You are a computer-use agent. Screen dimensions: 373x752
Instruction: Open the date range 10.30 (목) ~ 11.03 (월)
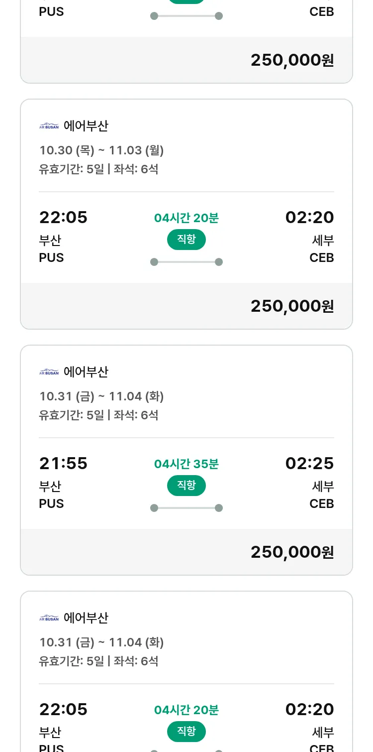click(x=101, y=150)
